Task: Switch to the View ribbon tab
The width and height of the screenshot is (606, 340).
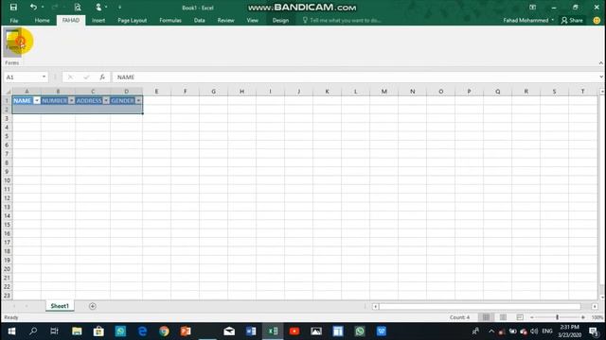Action: point(253,21)
